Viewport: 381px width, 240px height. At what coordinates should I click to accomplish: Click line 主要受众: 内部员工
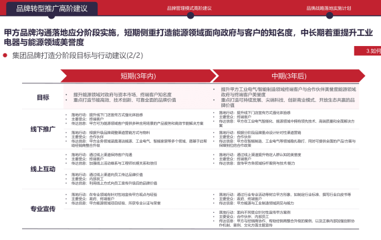[88, 179]
